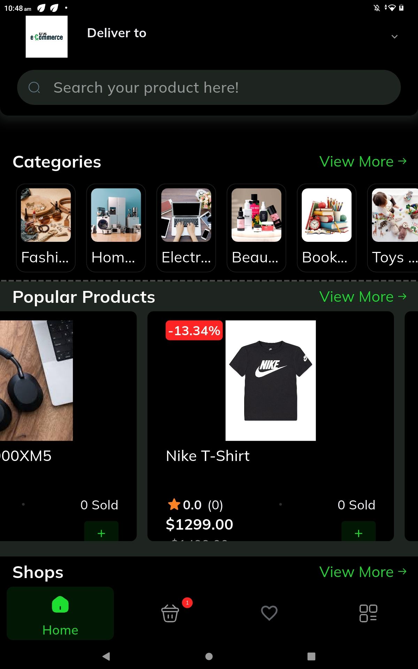Open the Electronics category tile
418x669 pixels.
pyautogui.click(x=186, y=228)
